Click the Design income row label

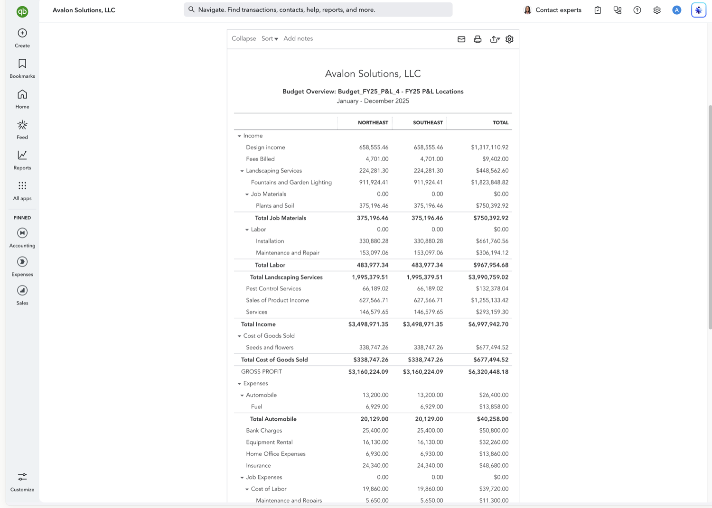pos(265,148)
